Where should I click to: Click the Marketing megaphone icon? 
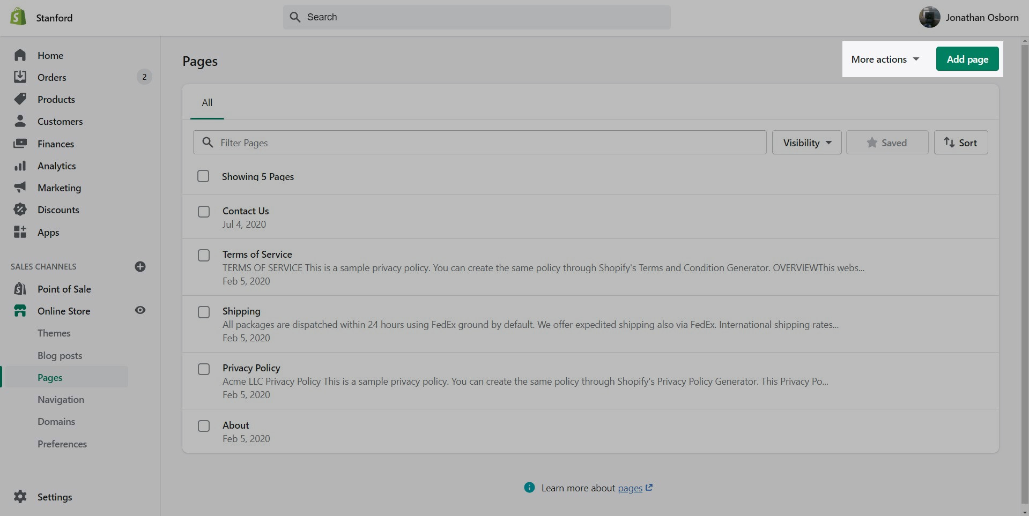pos(20,188)
